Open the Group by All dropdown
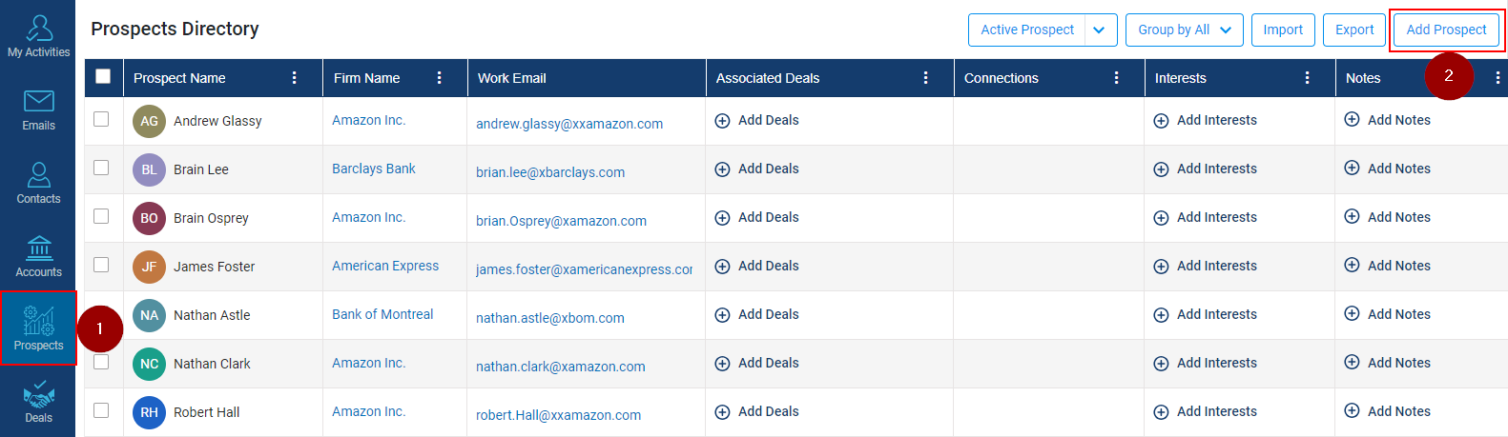 (1184, 30)
